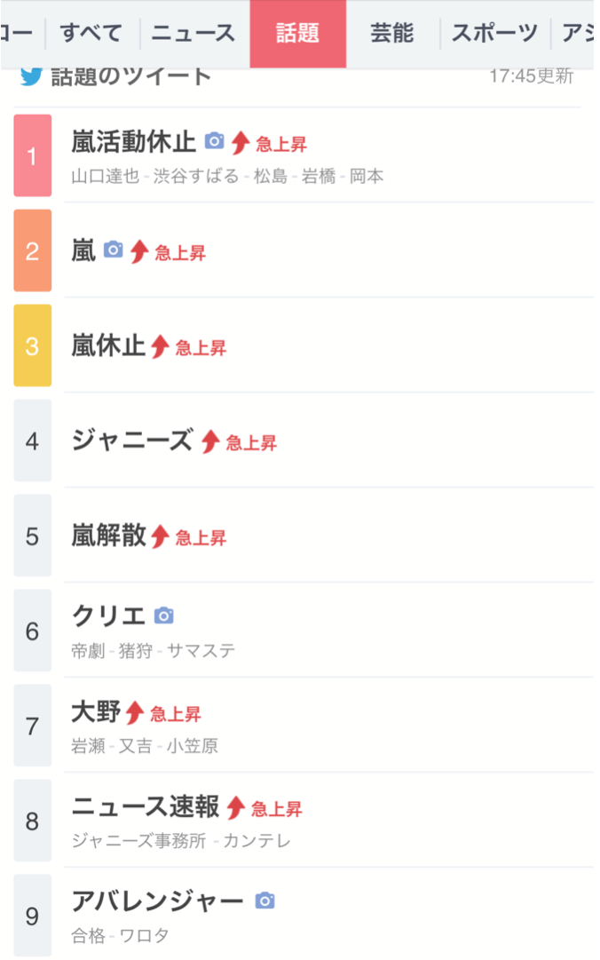Open the ニュース tab
600x960 pixels.
(193, 33)
